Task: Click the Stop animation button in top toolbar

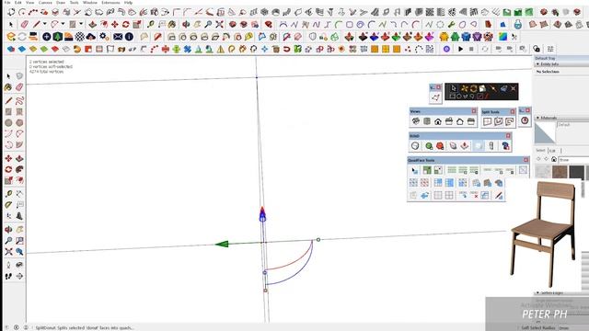Action: pos(471,49)
